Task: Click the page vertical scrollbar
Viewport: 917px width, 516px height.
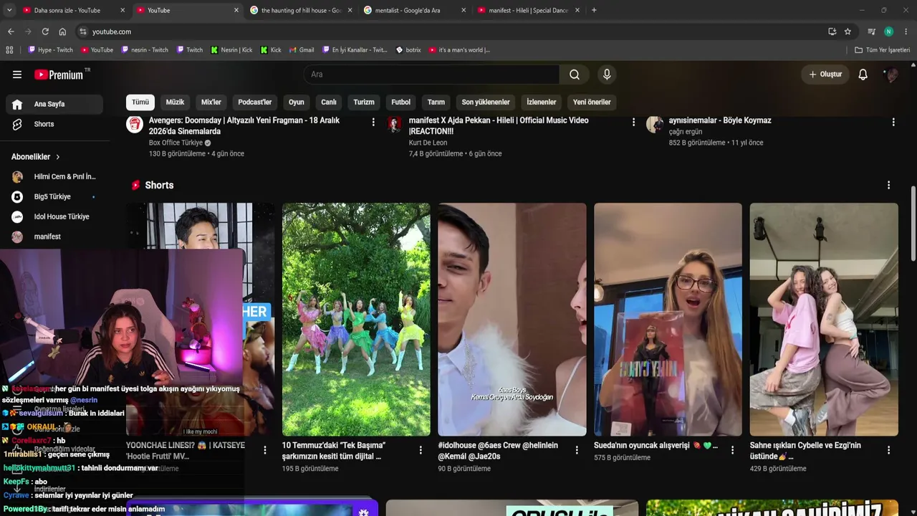Action: 913,224
